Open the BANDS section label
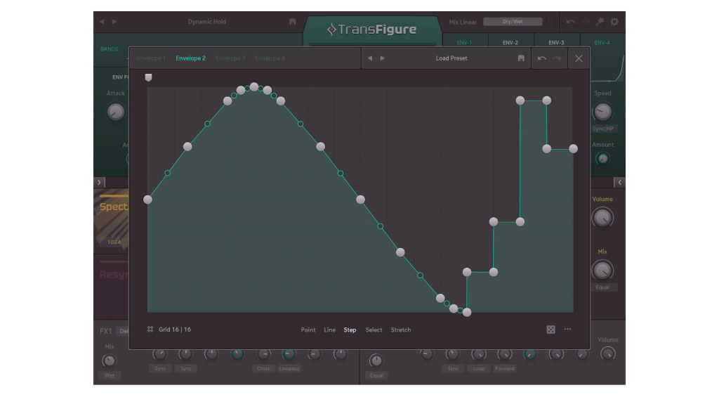The width and height of the screenshot is (719, 397). tap(109, 48)
